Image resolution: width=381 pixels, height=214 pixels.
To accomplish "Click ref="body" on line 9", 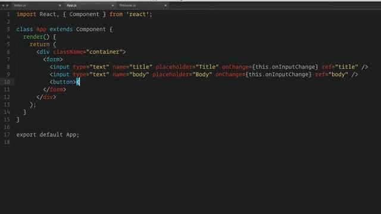I will tap(332, 74).
